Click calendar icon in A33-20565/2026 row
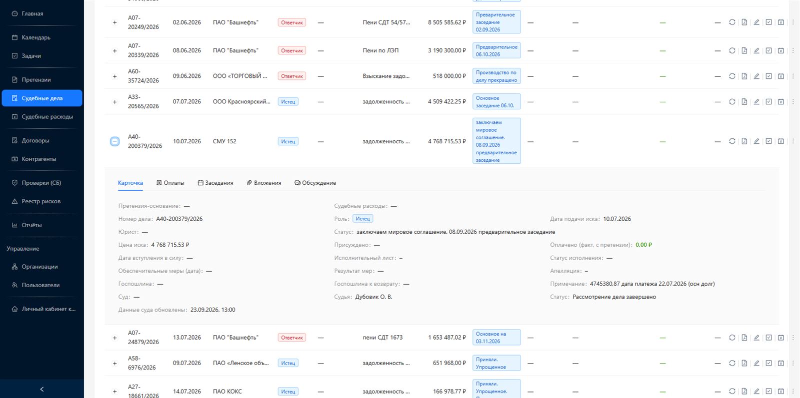This screenshot has width=800, height=398. 780,102
